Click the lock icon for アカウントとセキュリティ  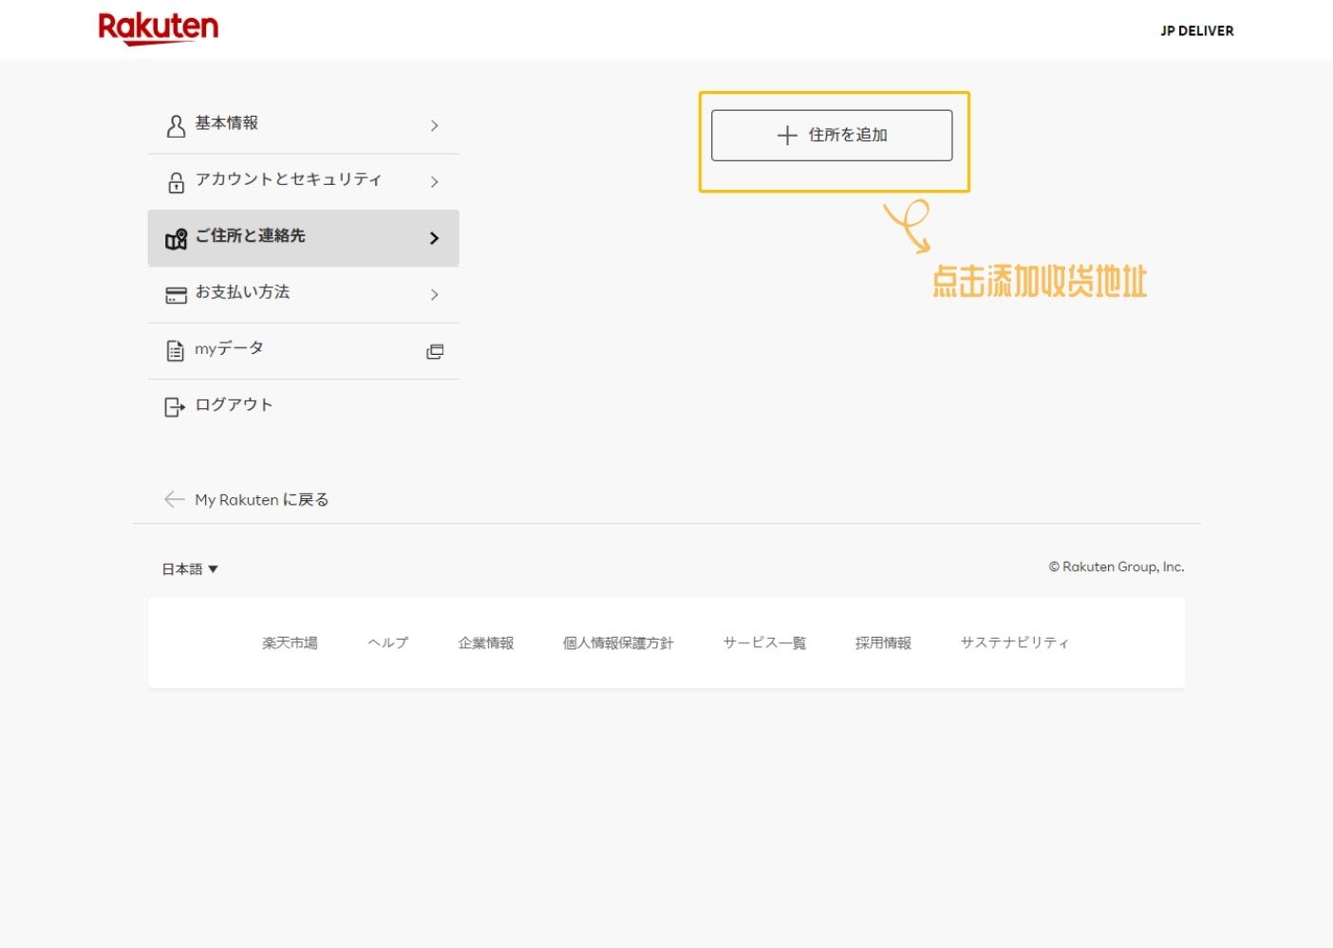pyautogui.click(x=176, y=181)
